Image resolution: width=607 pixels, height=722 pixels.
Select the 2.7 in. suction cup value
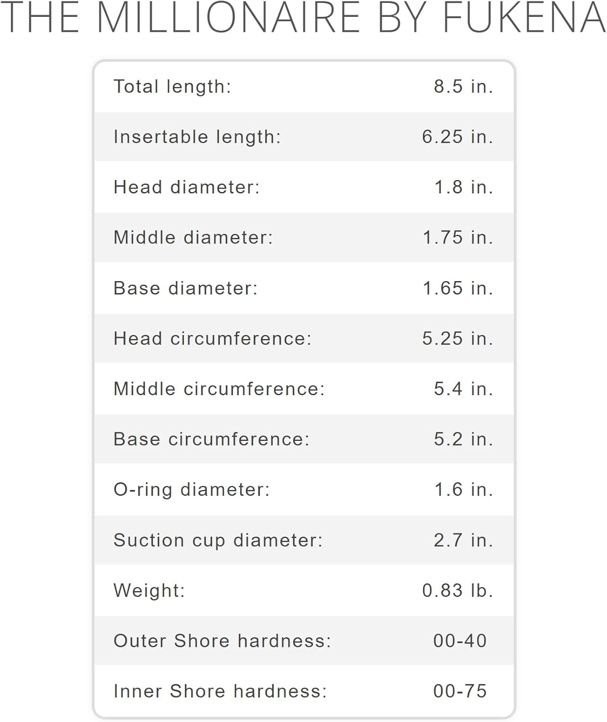(464, 540)
